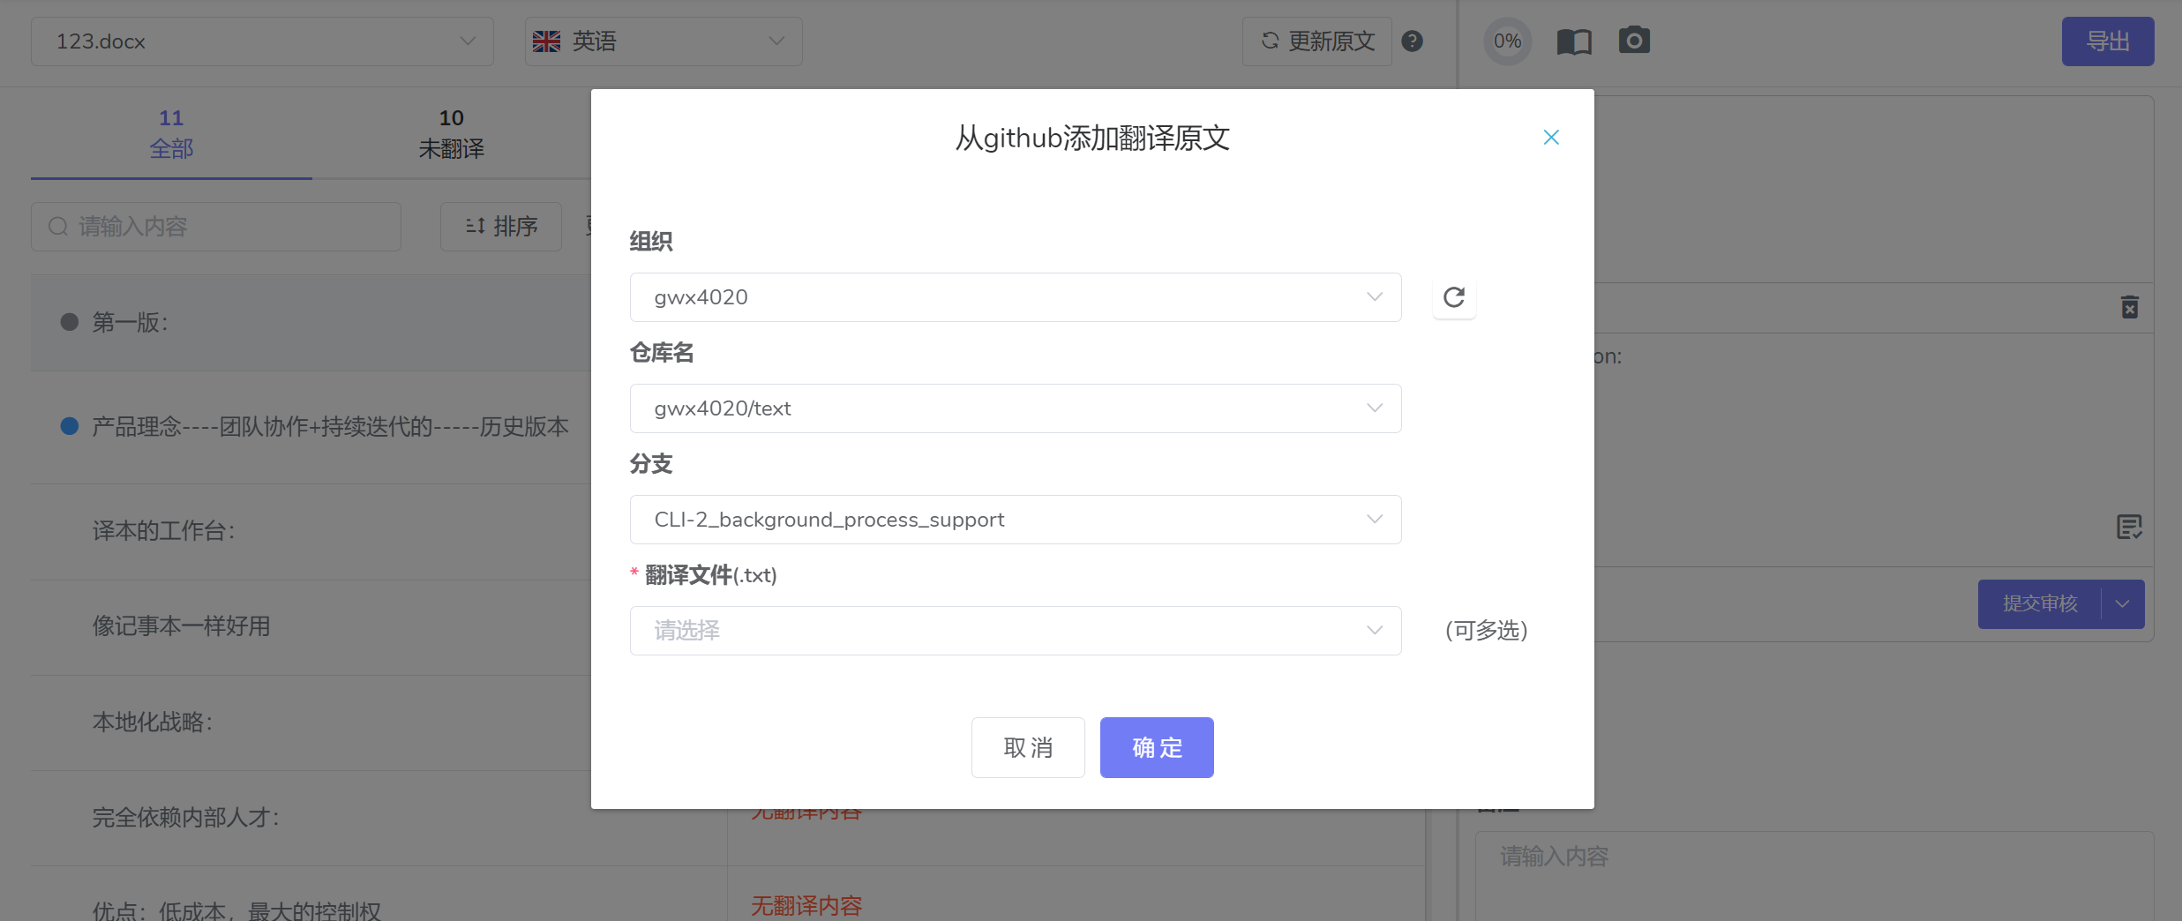The image size is (2182, 921).
Task: Switch to the 未翻译 tab
Action: pyautogui.click(x=451, y=134)
